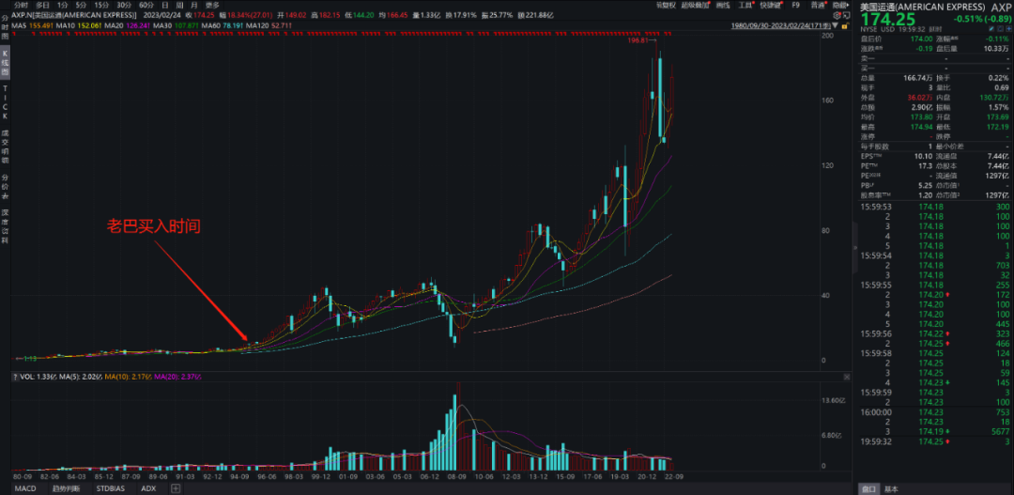Open the 超级叠加 overlay tool

click(695, 6)
